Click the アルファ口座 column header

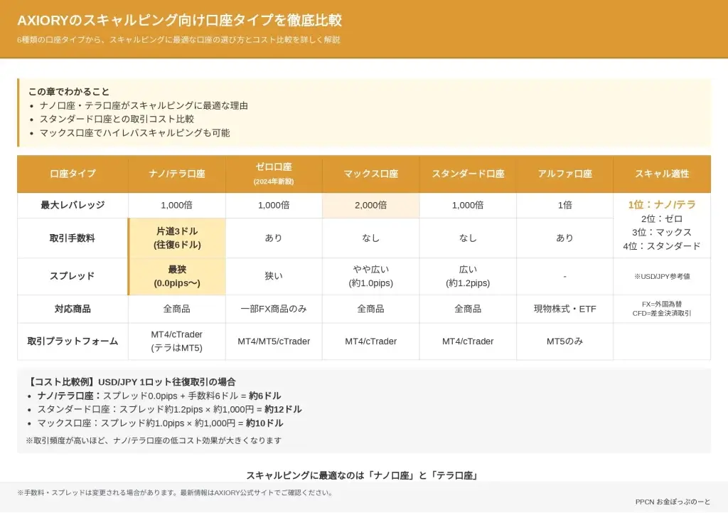click(564, 174)
